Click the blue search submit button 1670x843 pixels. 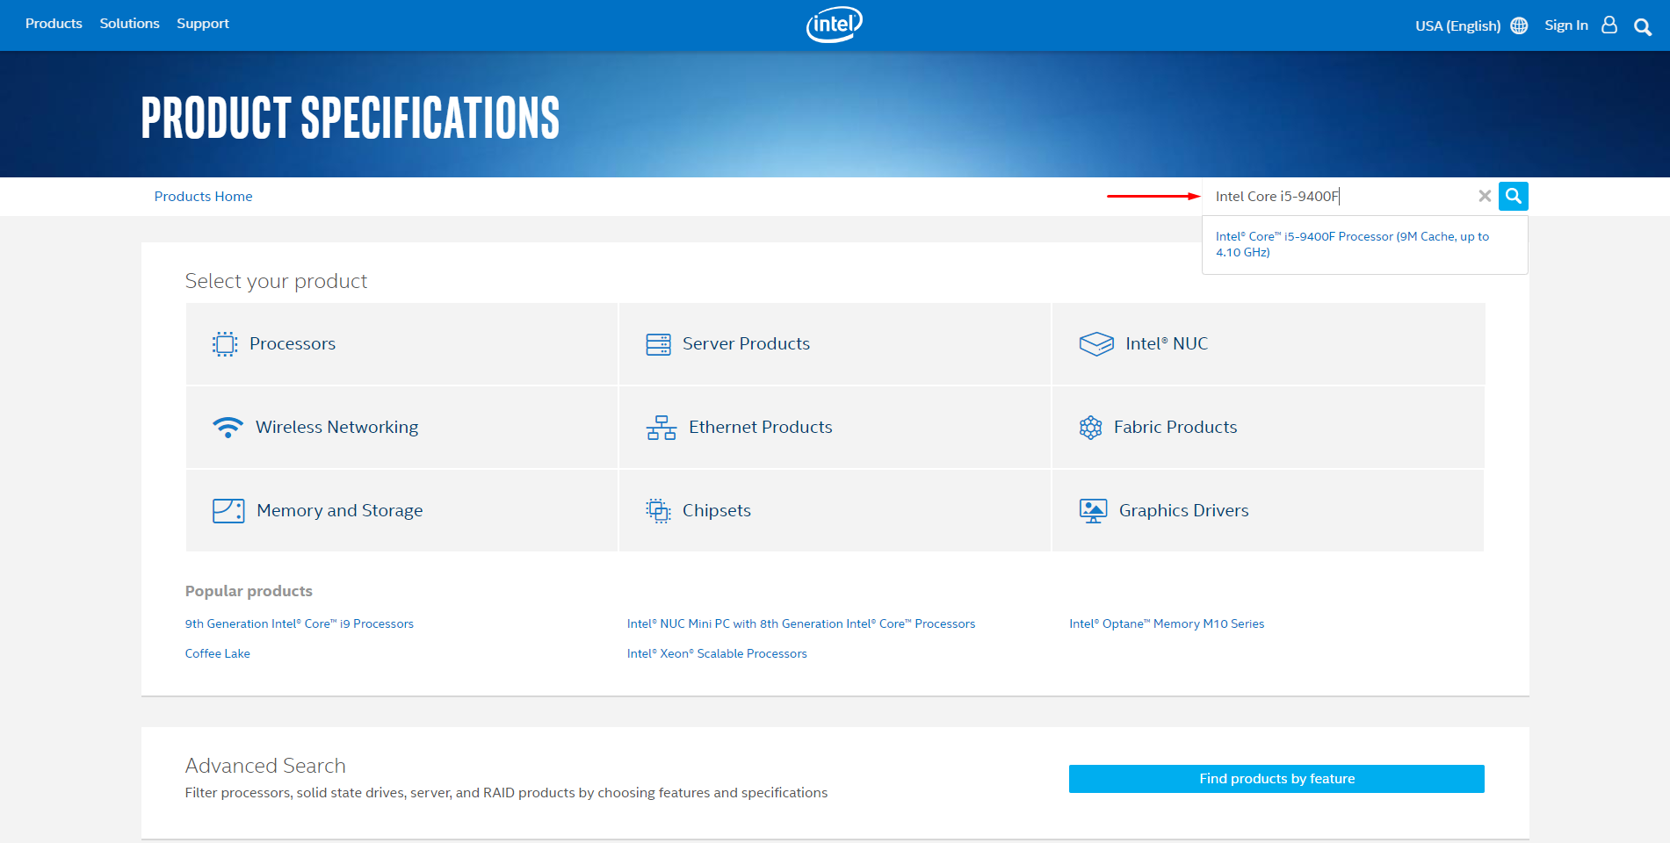(x=1514, y=196)
